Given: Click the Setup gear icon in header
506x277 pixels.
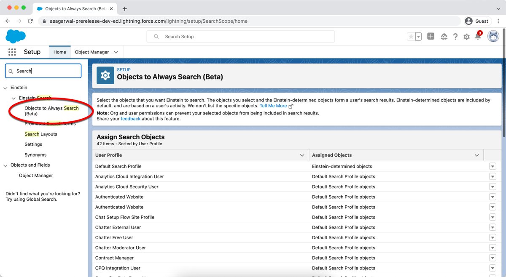Looking at the screenshot, I should point(466,37).
